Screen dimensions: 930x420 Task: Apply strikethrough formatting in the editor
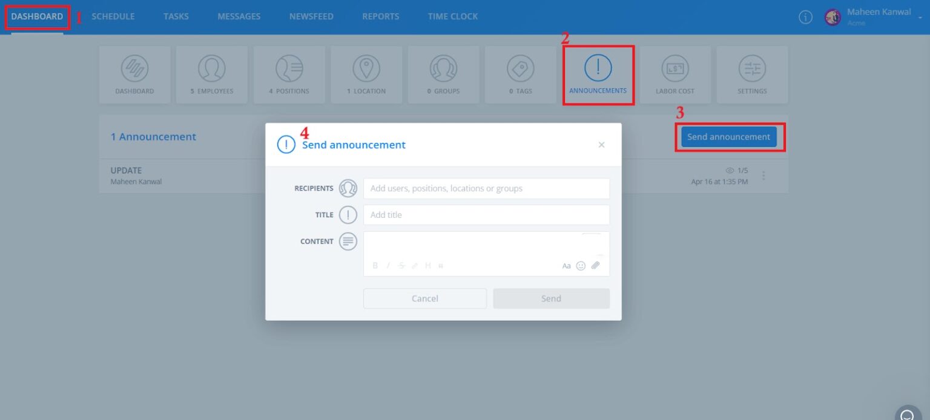click(x=401, y=265)
